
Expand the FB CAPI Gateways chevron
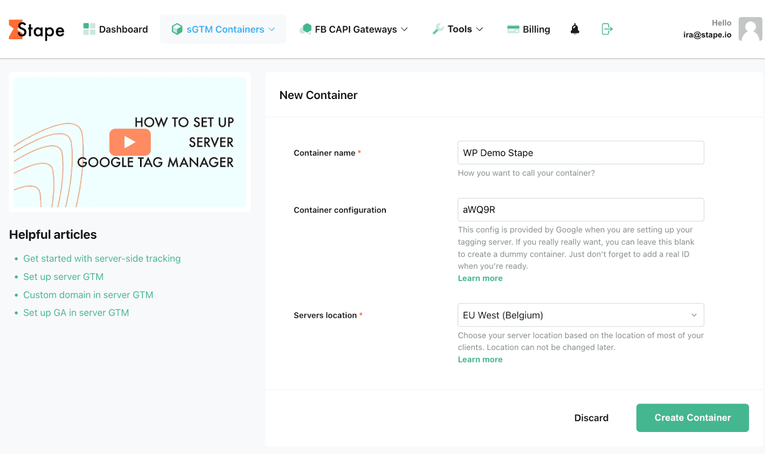coord(404,29)
